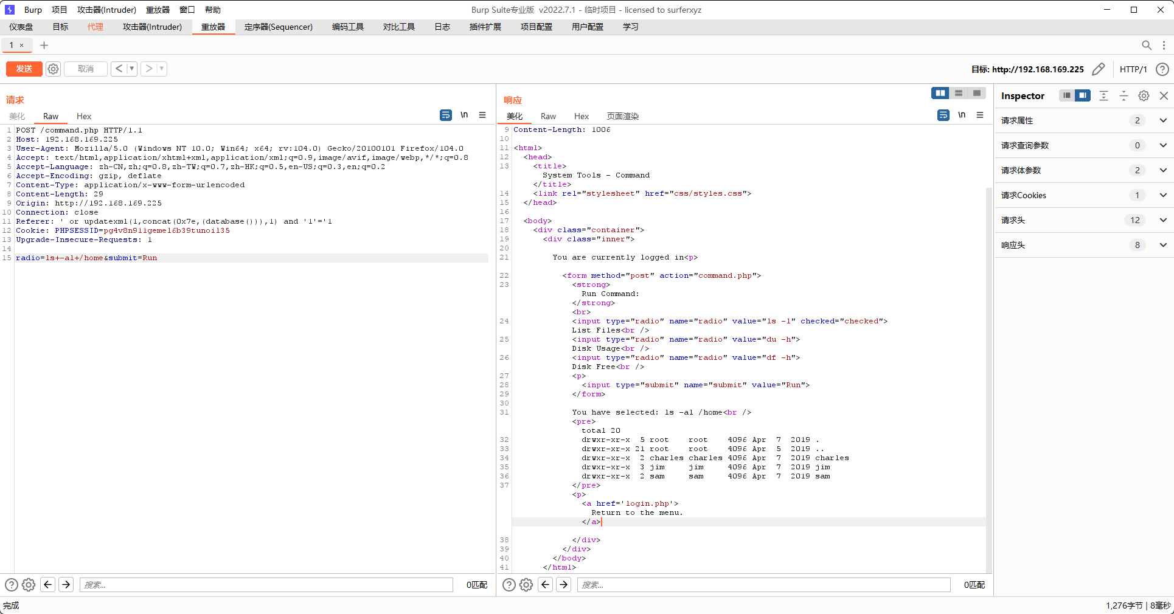This screenshot has height=614, width=1174.
Task: Go to previous request in history
Action: coord(119,69)
